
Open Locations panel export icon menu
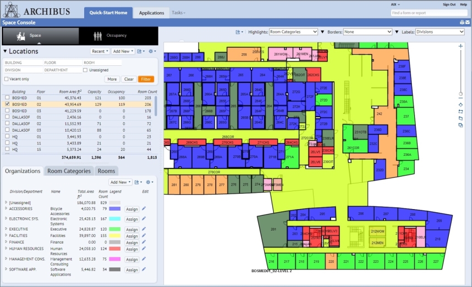(141, 52)
